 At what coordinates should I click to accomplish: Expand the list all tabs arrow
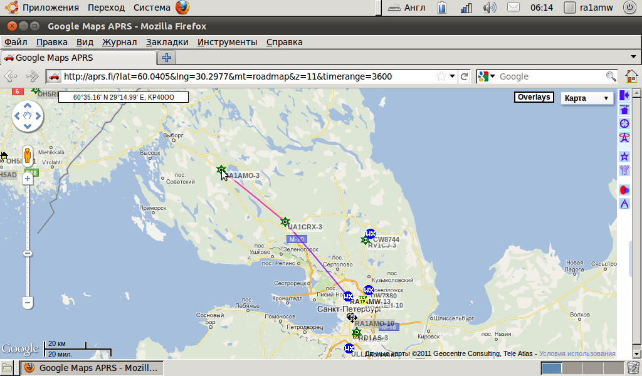633,56
